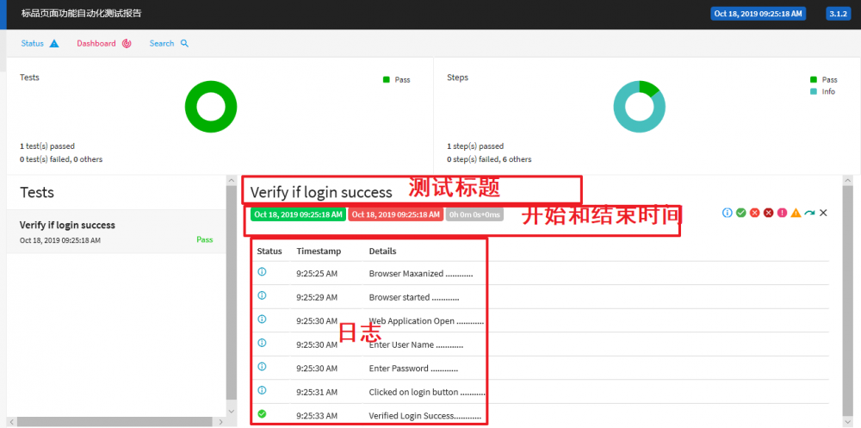Toggle Pass legend in Steps chart
Screen dimensions: 861x428
pyautogui.click(x=824, y=80)
